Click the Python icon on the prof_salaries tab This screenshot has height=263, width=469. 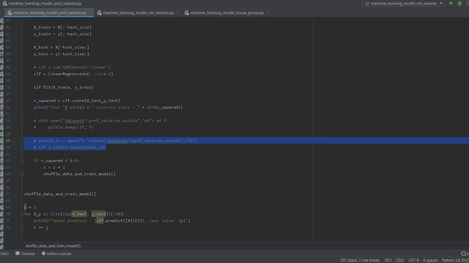pyautogui.click(x=10, y=13)
